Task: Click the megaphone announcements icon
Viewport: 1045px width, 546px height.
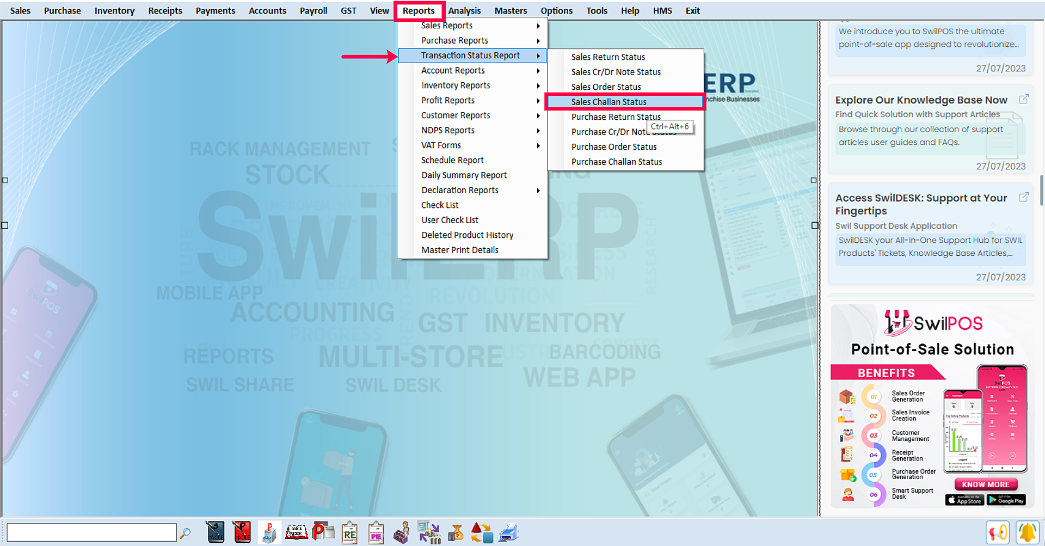Action: [x=998, y=532]
